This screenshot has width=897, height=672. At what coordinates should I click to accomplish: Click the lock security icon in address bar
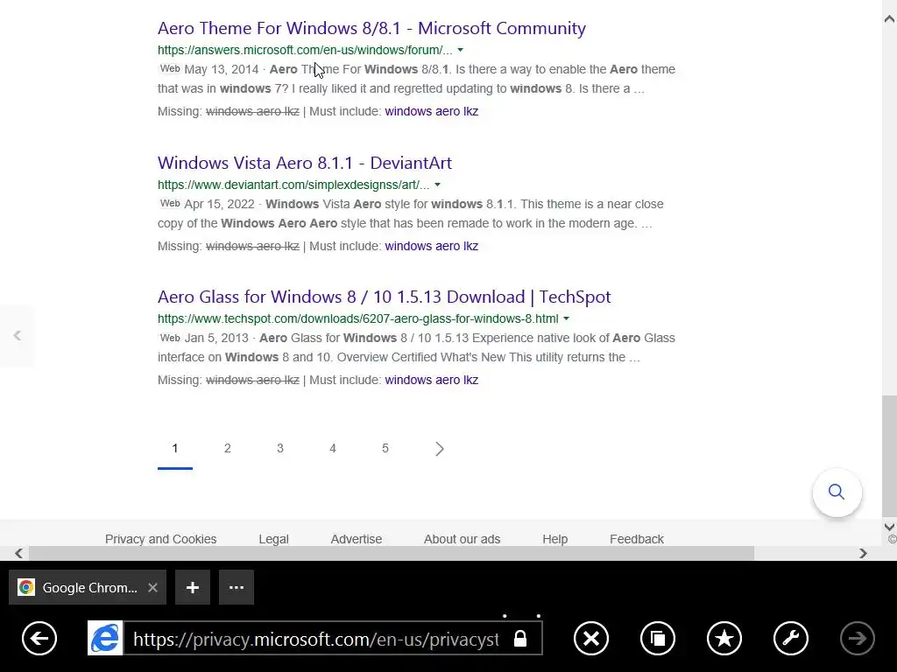520,638
